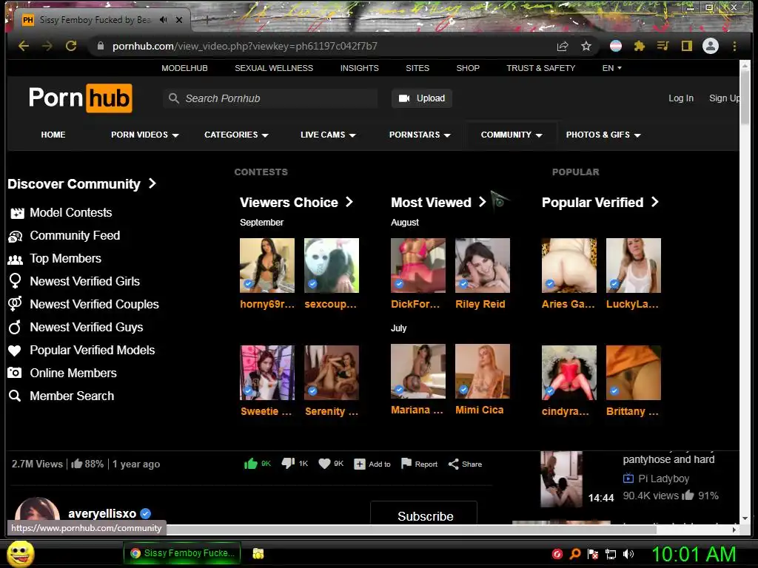Click the Member Search magnifier icon
Viewport: 758px width, 568px height.
point(15,396)
